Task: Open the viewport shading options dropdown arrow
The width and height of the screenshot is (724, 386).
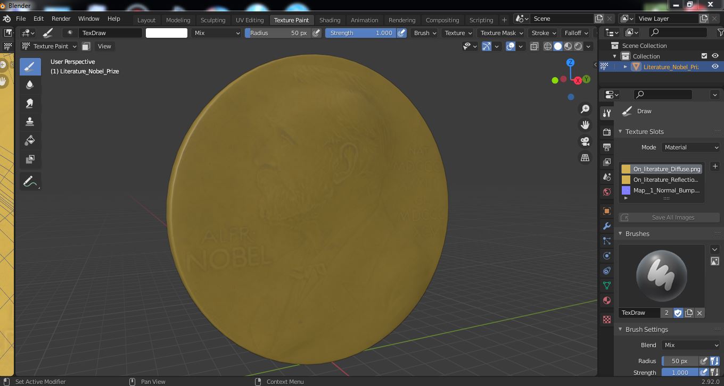Action: (x=588, y=46)
